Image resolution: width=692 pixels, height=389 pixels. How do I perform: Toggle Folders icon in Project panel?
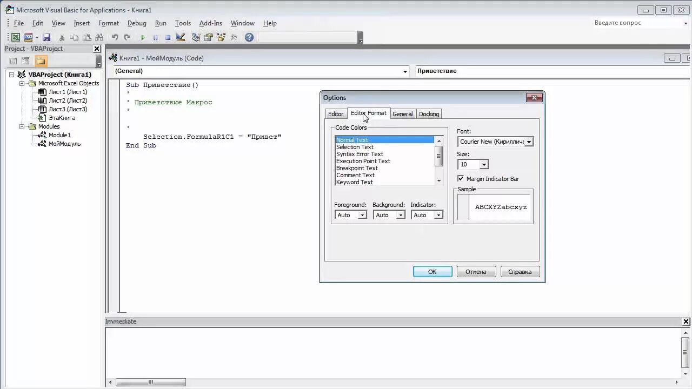41,61
